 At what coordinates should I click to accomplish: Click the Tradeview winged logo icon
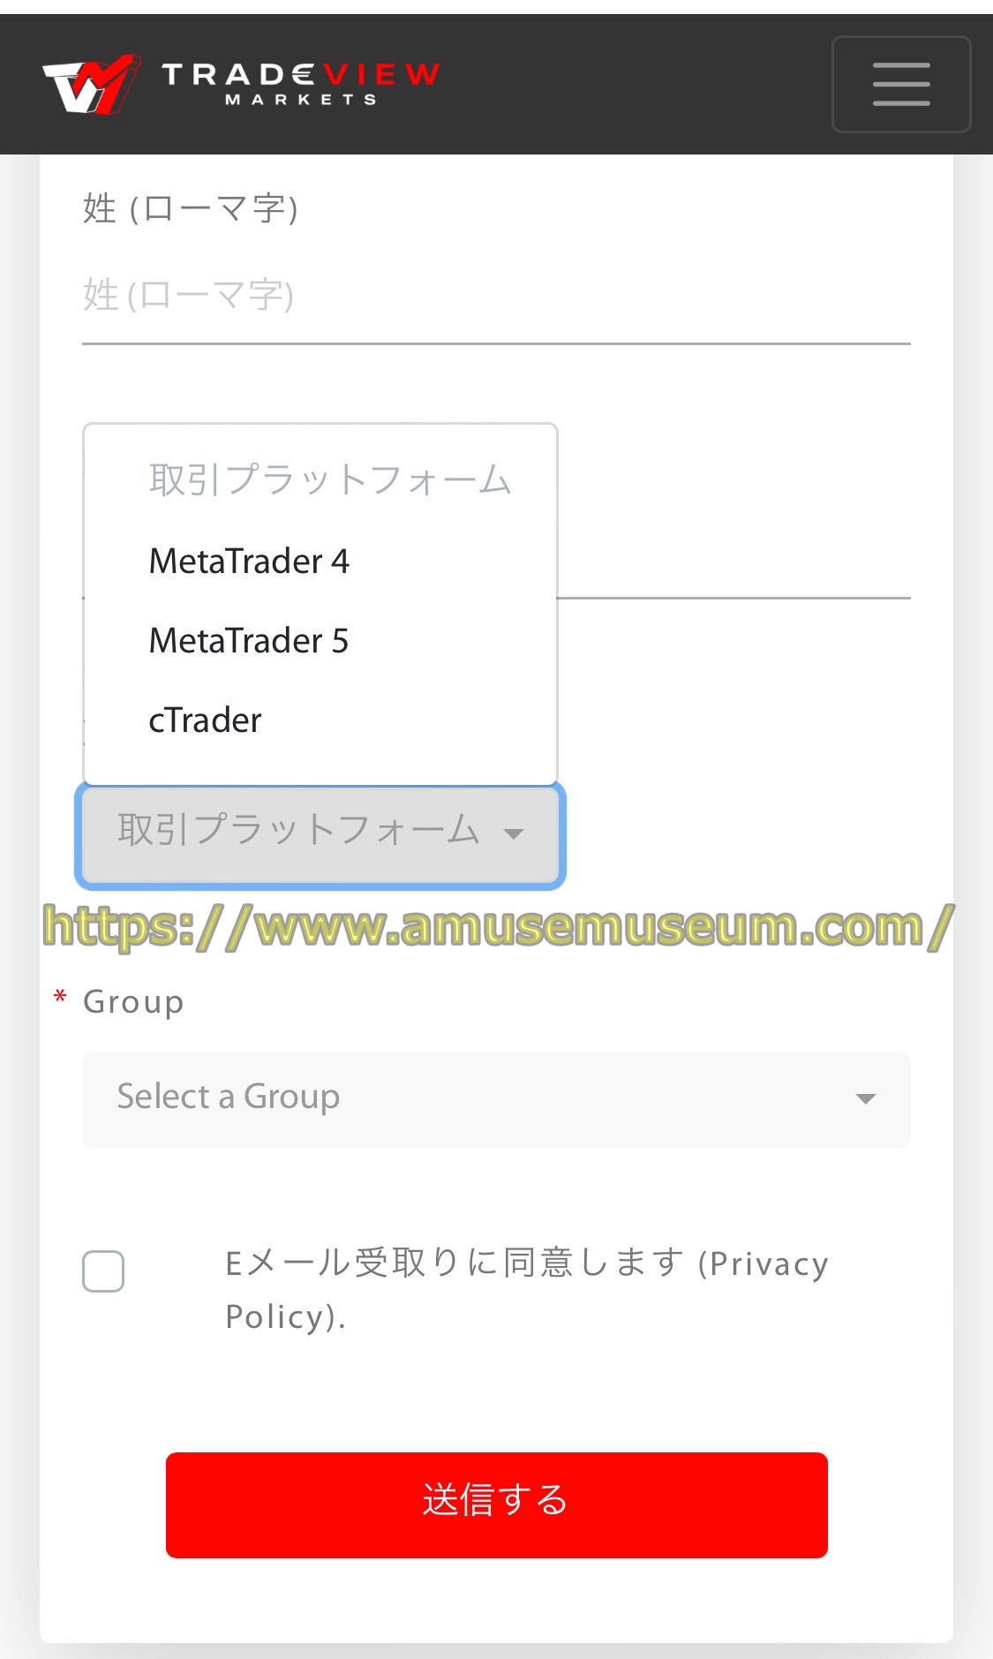pyautogui.click(x=92, y=84)
